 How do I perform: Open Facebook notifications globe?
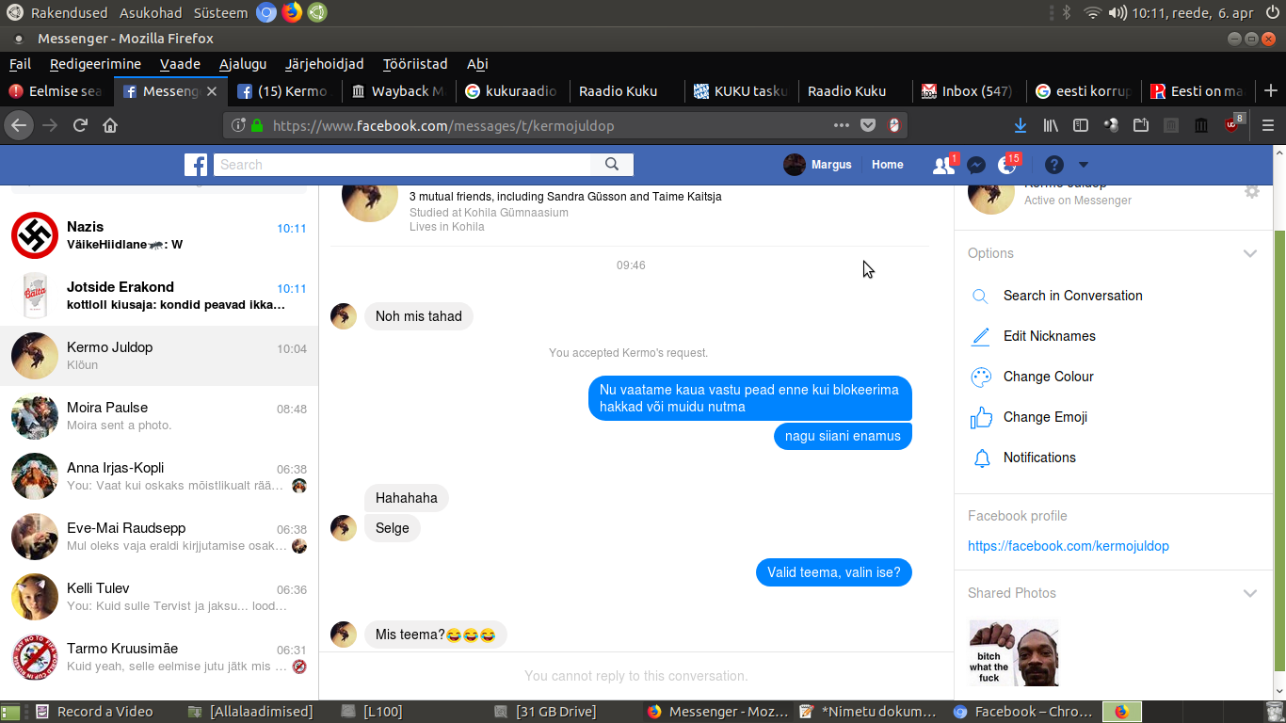(1008, 165)
